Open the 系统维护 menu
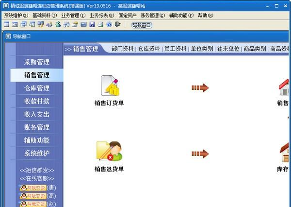The image size is (291, 207). click(16, 16)
